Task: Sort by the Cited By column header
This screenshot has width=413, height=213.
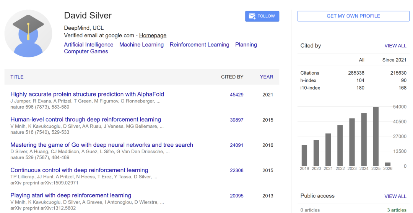Action: click(232, 77)
